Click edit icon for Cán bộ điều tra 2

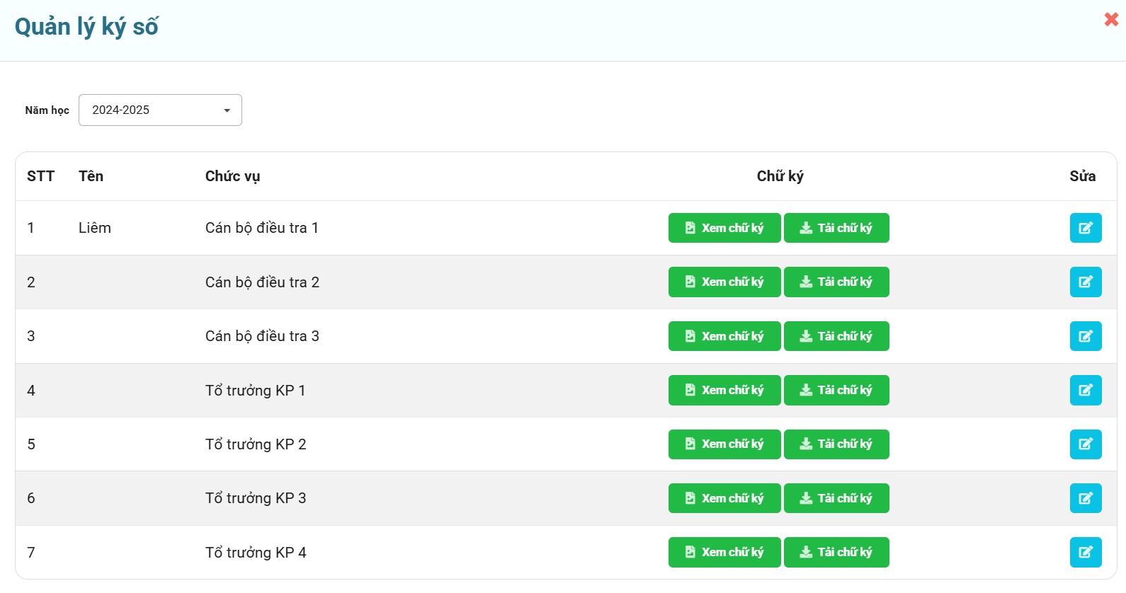pyautogui.click(x=1085, y=282)
